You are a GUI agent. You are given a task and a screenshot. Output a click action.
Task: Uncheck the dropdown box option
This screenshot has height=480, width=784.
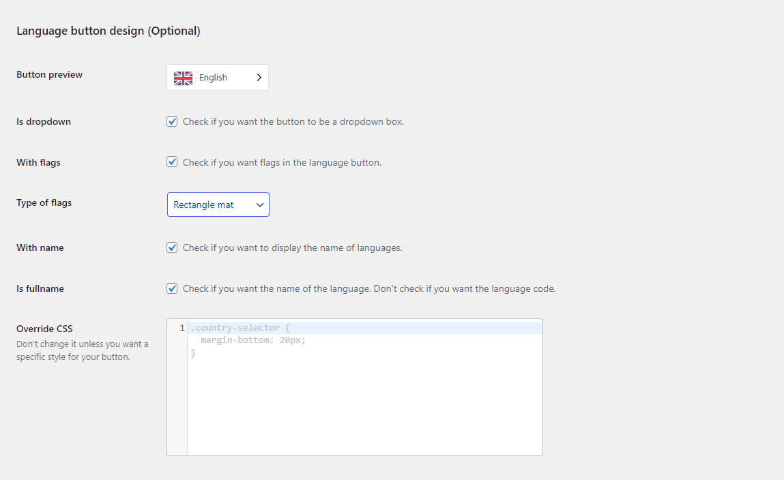pos(172,121)
